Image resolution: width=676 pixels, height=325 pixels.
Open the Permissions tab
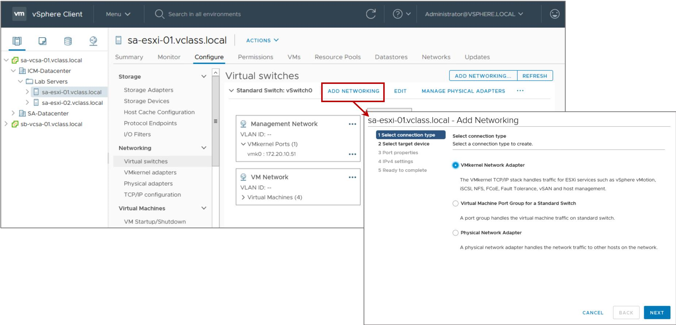point(256,57)
